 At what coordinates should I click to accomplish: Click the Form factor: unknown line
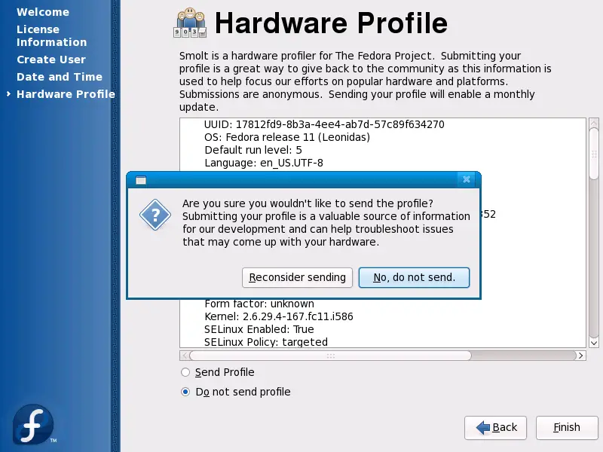pyautogui.click(x=259, y=304)
